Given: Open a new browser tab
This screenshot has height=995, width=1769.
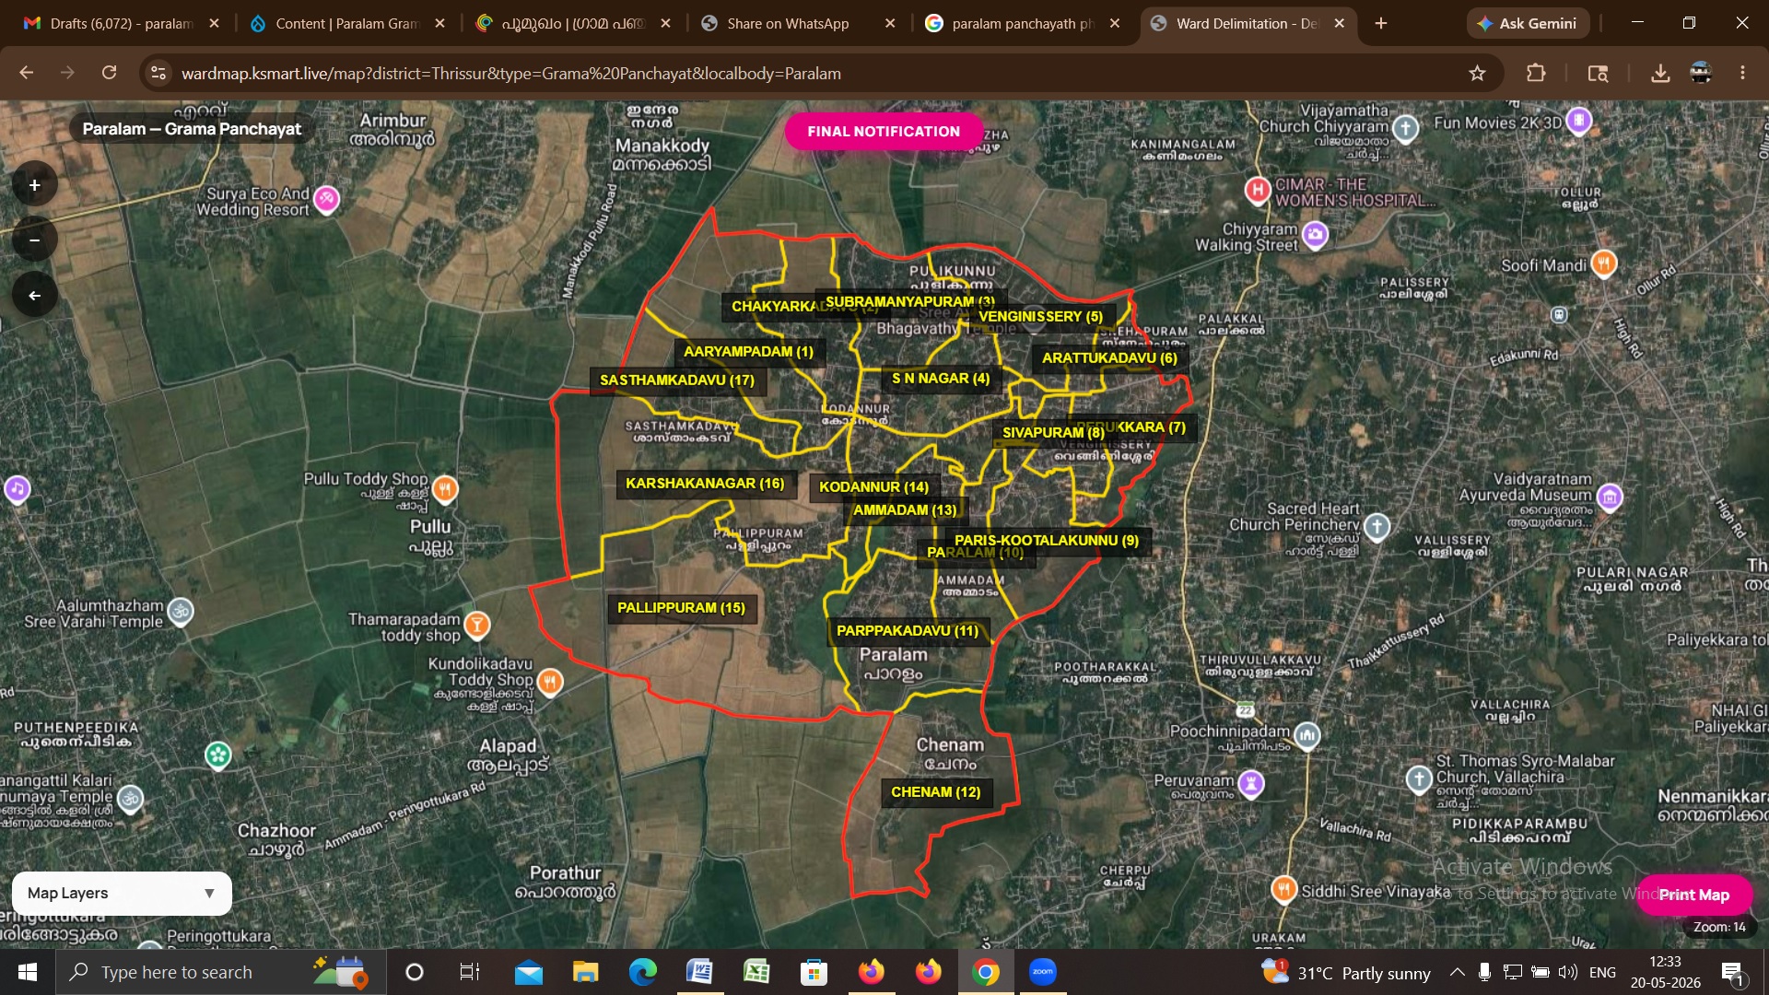Looking at the screenshot, I should click(1380, 23).
